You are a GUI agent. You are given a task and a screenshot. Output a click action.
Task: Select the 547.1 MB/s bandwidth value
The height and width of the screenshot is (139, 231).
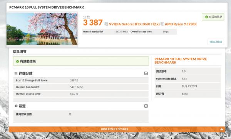click(x=77, y=87)
